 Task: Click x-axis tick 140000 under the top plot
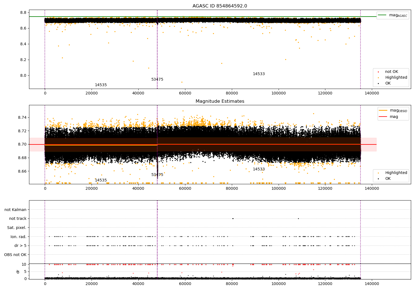coord(372,93)
